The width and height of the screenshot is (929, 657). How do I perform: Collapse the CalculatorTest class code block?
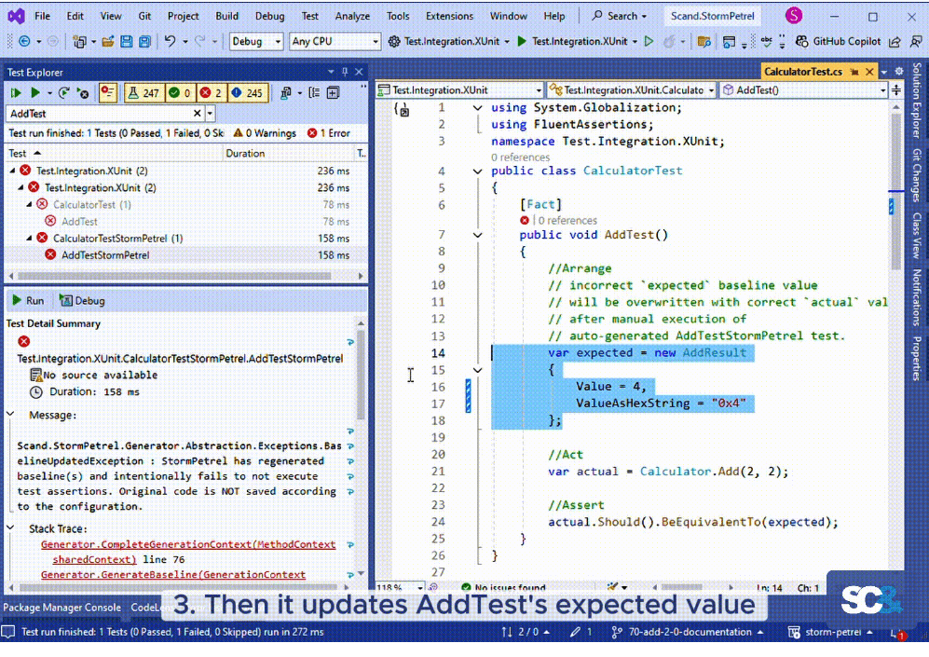pos(477,171)
